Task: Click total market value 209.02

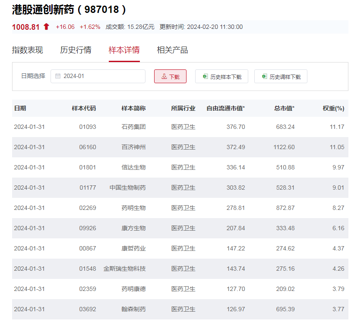Action: [x=285, y=289]
